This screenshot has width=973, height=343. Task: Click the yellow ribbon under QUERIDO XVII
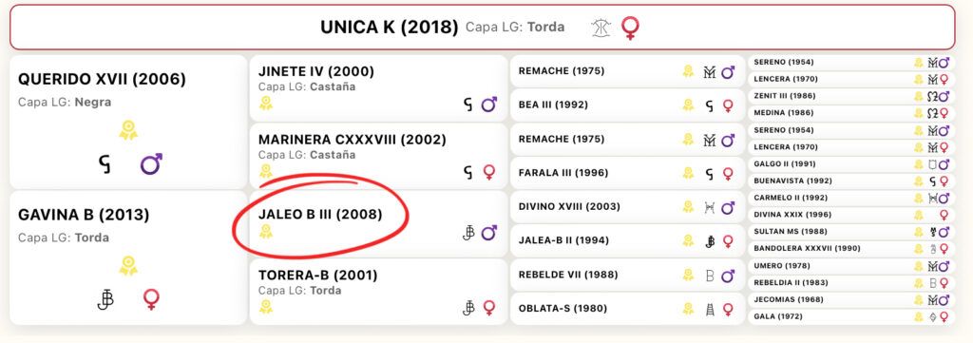pyautogui.click(x=128, y=130)
